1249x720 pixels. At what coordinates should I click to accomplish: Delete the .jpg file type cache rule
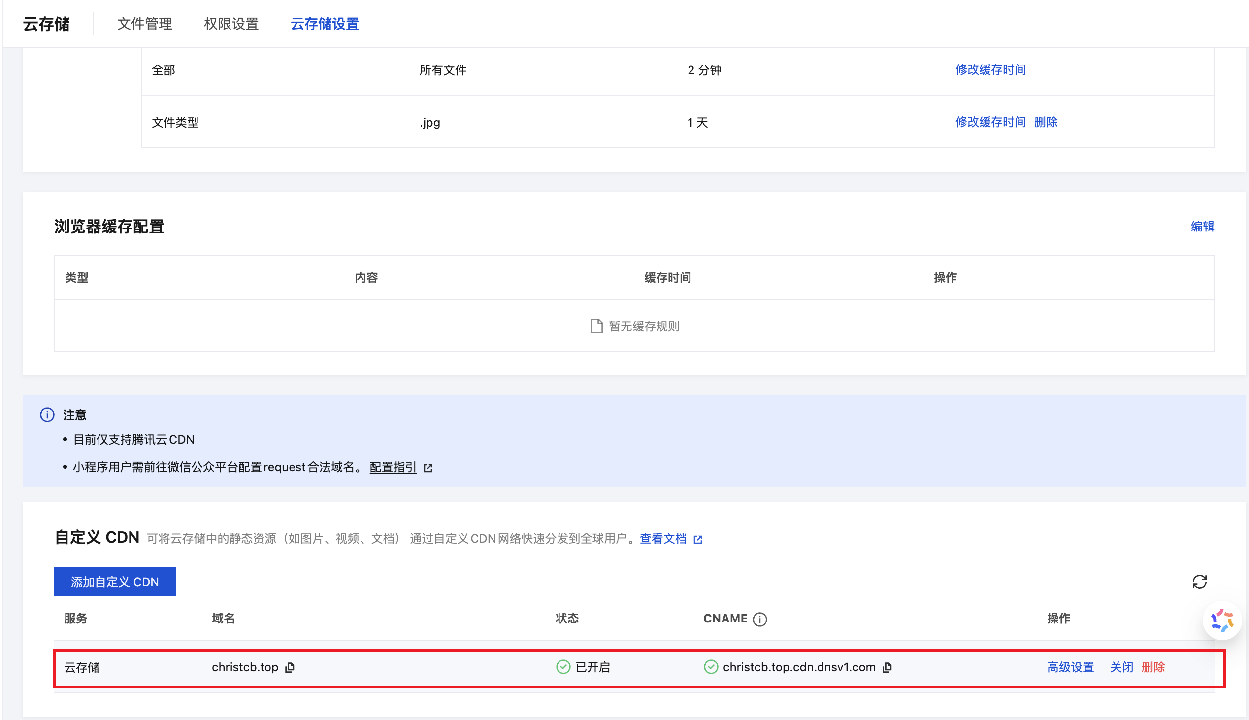pyautogui.click(x=1045, y=122)
